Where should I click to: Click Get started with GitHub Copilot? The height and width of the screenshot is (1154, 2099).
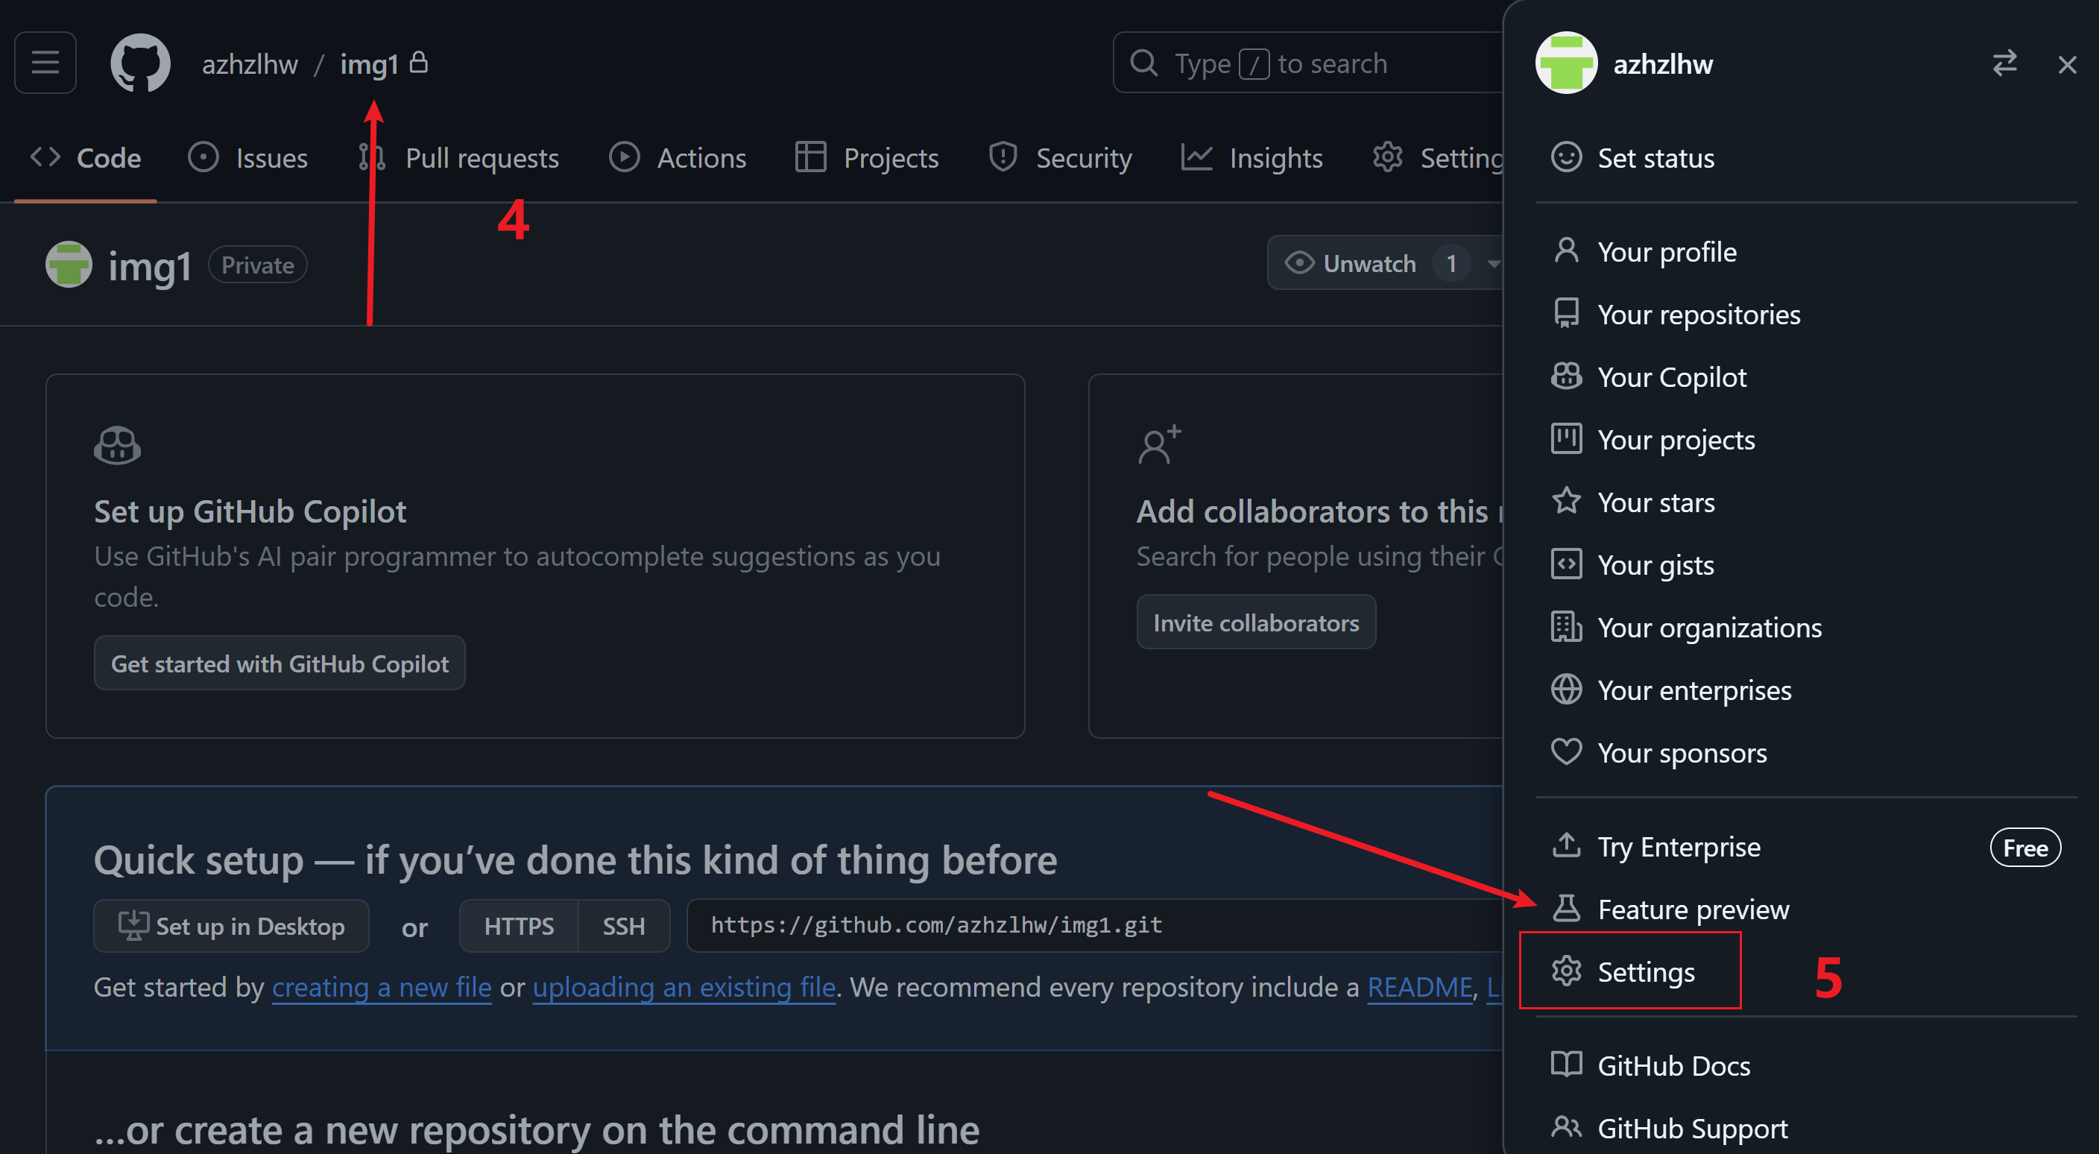click(x=280, y=663)
